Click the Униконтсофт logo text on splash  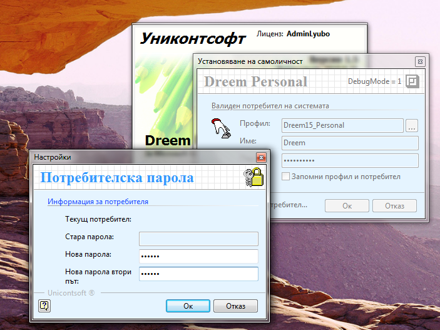click(193, 38)
